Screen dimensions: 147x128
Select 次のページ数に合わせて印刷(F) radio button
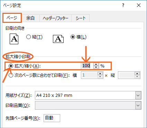pyautogui.click(x=11, y=75)
